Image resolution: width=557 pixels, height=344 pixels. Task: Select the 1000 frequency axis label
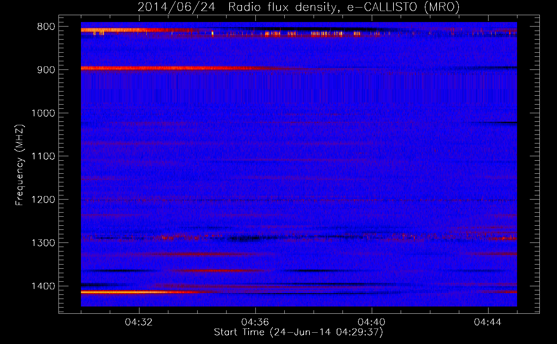tap(43, 113)
